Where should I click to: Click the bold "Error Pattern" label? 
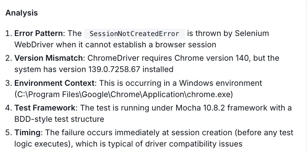click(39, 34)
